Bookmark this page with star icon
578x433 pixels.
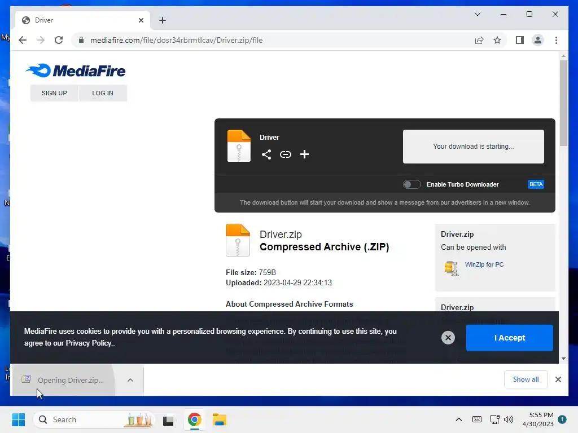(x=497, y=40)
